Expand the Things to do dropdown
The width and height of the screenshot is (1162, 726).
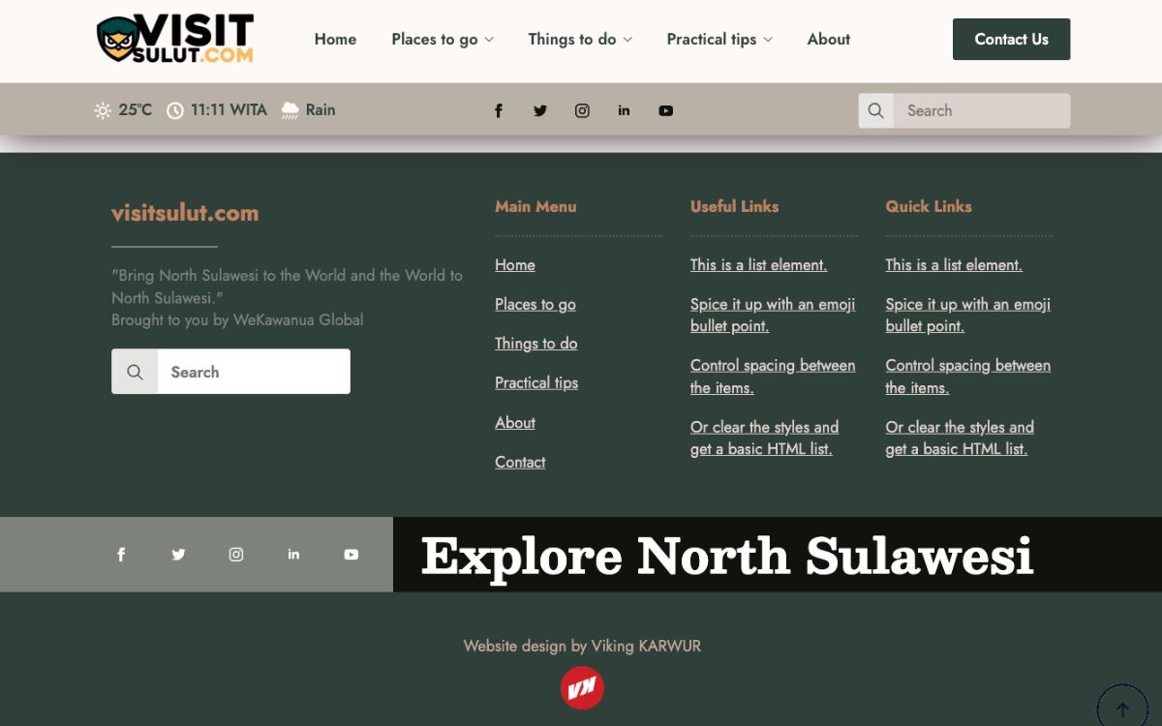(580, 40)
